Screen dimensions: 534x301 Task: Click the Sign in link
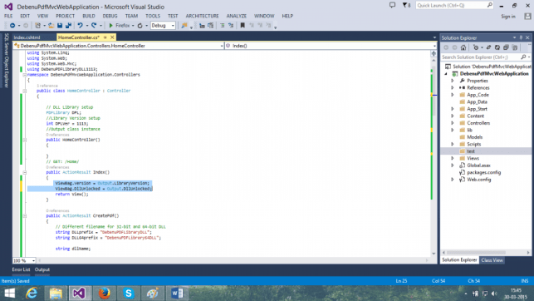[508, 17]
